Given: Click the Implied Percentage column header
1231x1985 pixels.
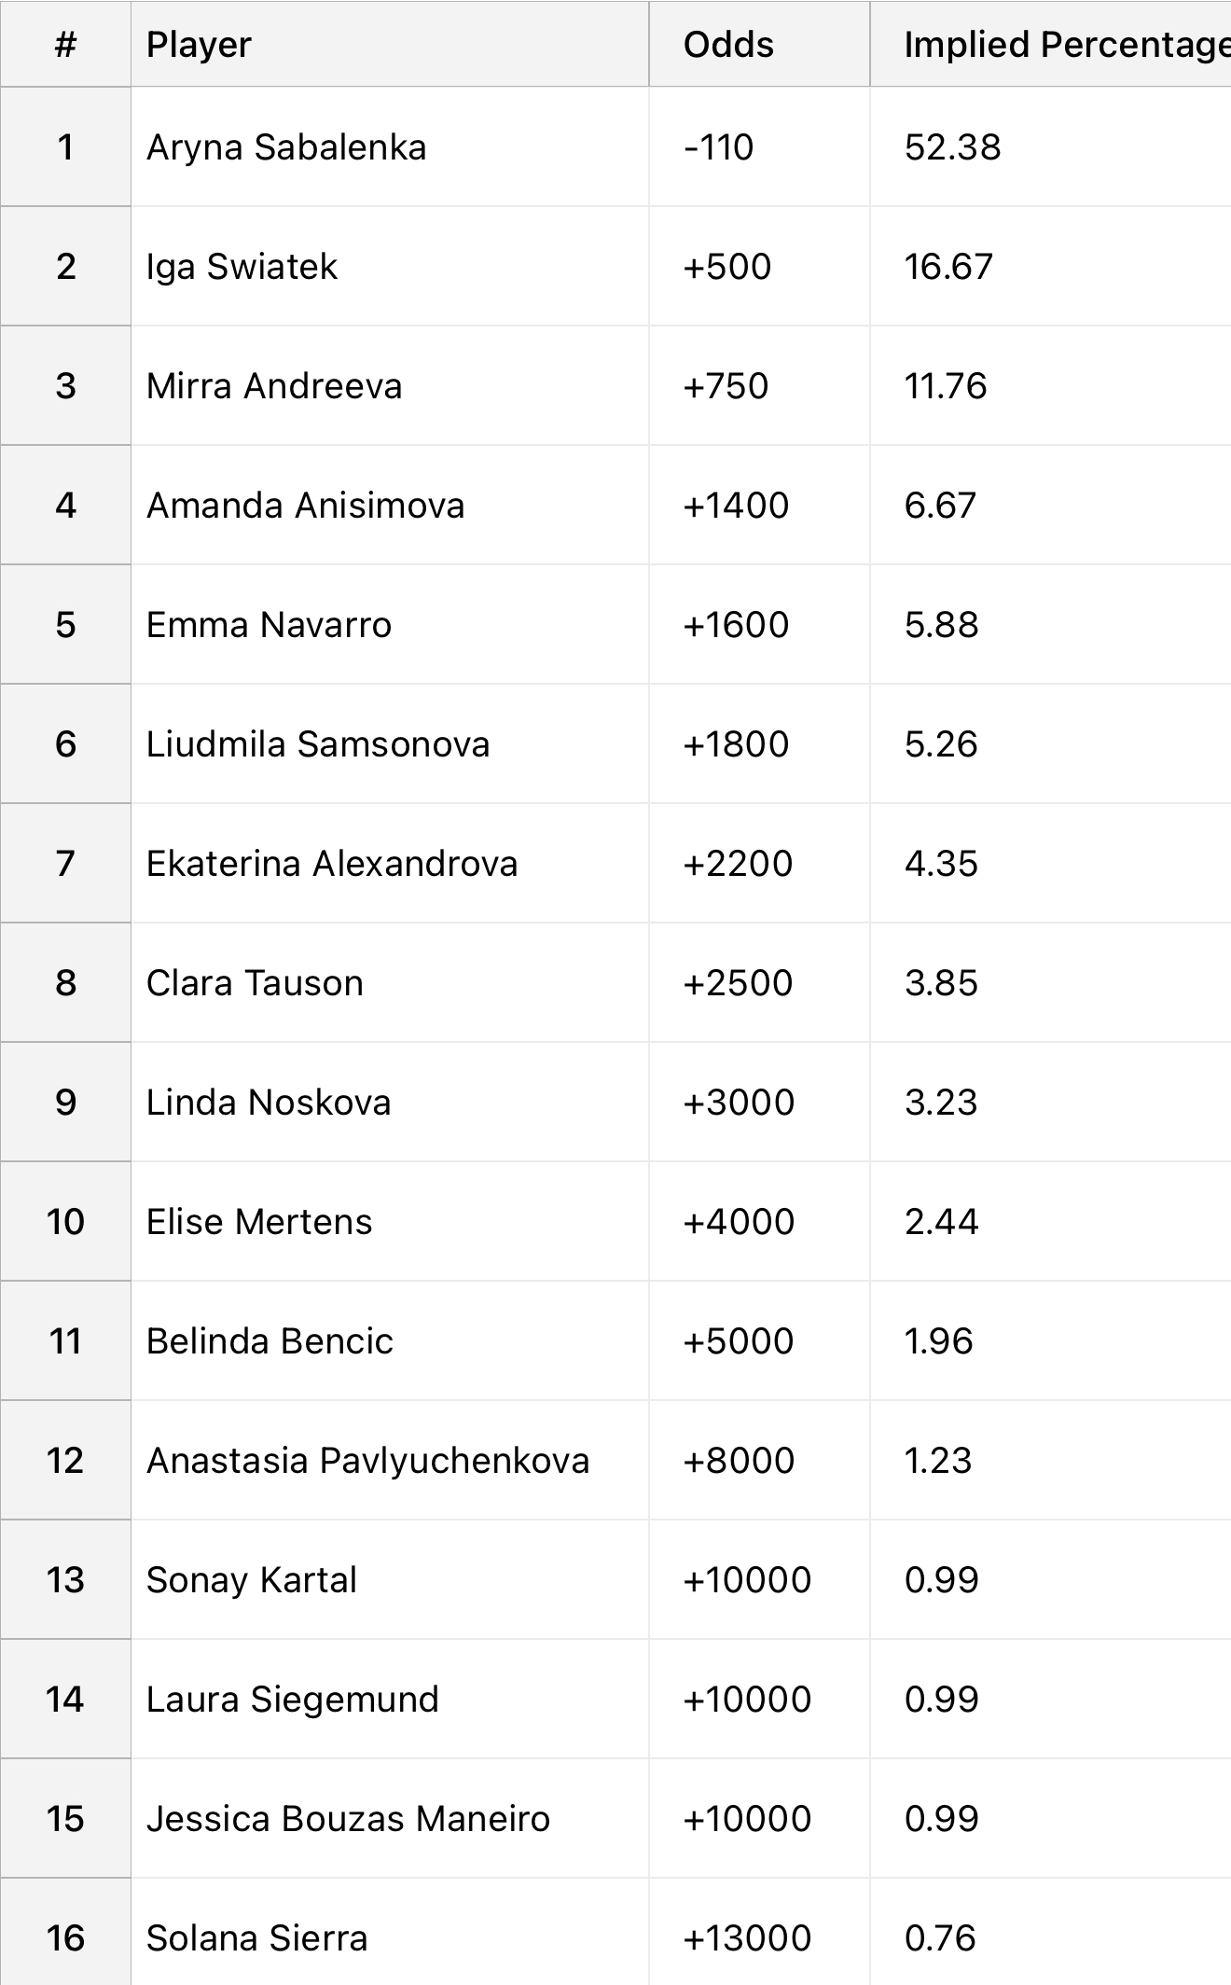Looking at the screenshot, I should click(x=1051, y=44).
